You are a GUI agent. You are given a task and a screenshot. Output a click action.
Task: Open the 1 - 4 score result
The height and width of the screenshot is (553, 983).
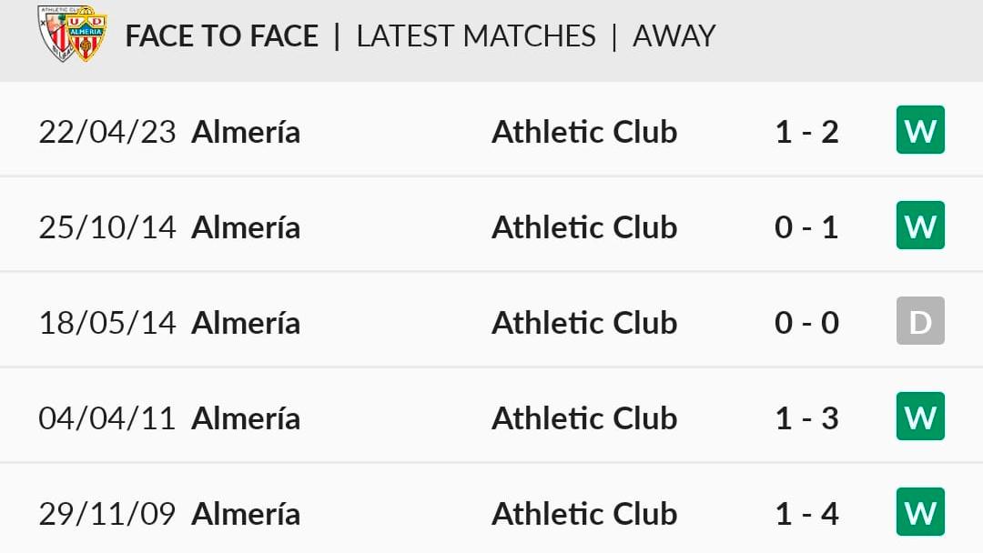pyautogui.click(x=806, y=514)
